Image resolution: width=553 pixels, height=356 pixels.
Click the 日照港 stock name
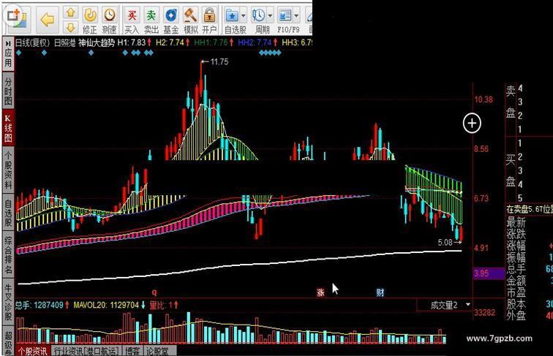tap(65, 43)
